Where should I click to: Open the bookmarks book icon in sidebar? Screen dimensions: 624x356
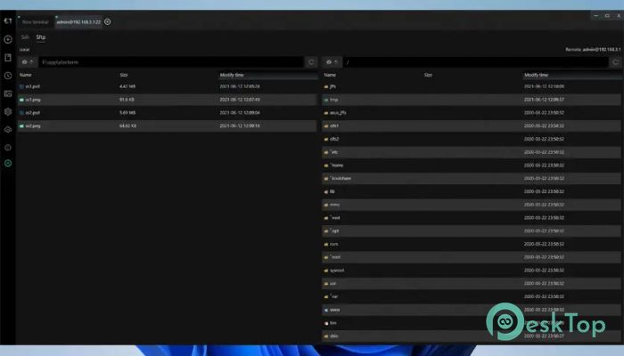point(8,58)
